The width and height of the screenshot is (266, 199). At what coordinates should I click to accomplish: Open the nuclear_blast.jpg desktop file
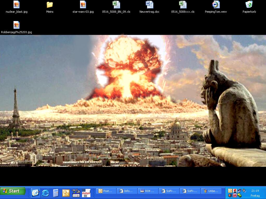(16, 5)
